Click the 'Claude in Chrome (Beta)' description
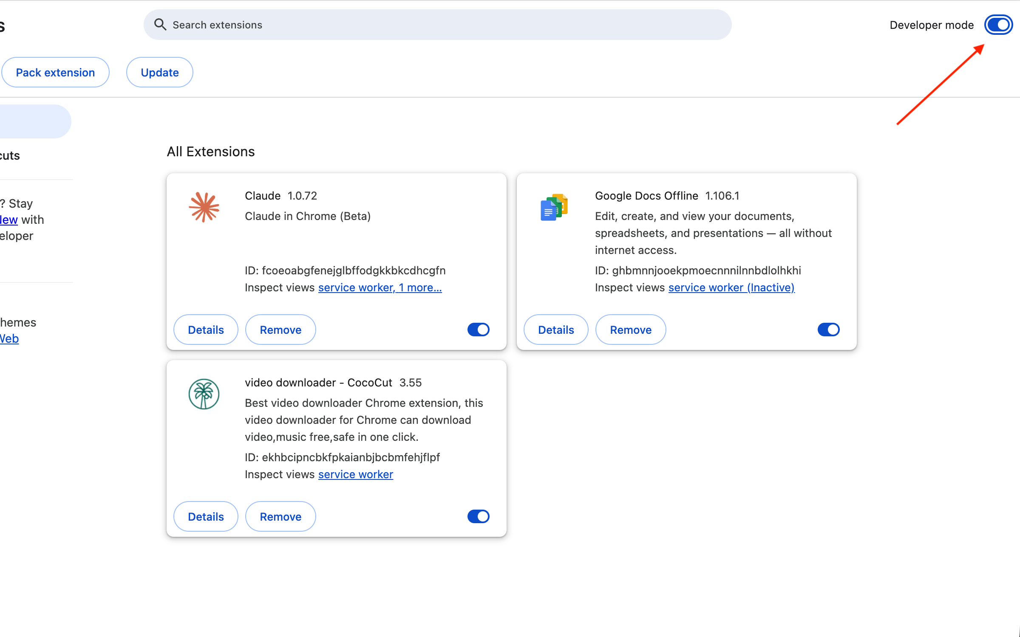 [308, 216]
